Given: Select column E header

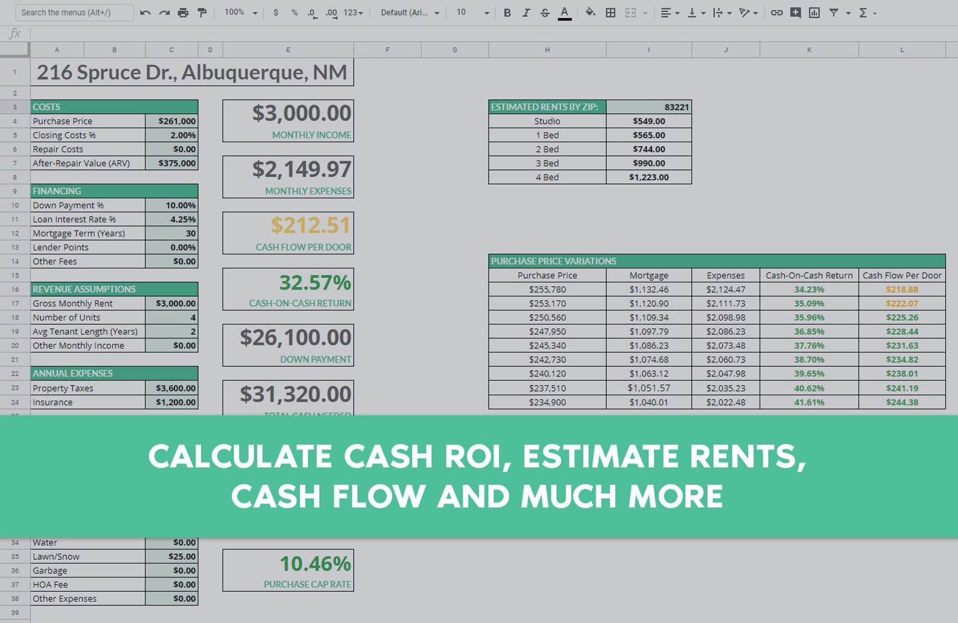Looking at the screenshot, I should [288, 50].
